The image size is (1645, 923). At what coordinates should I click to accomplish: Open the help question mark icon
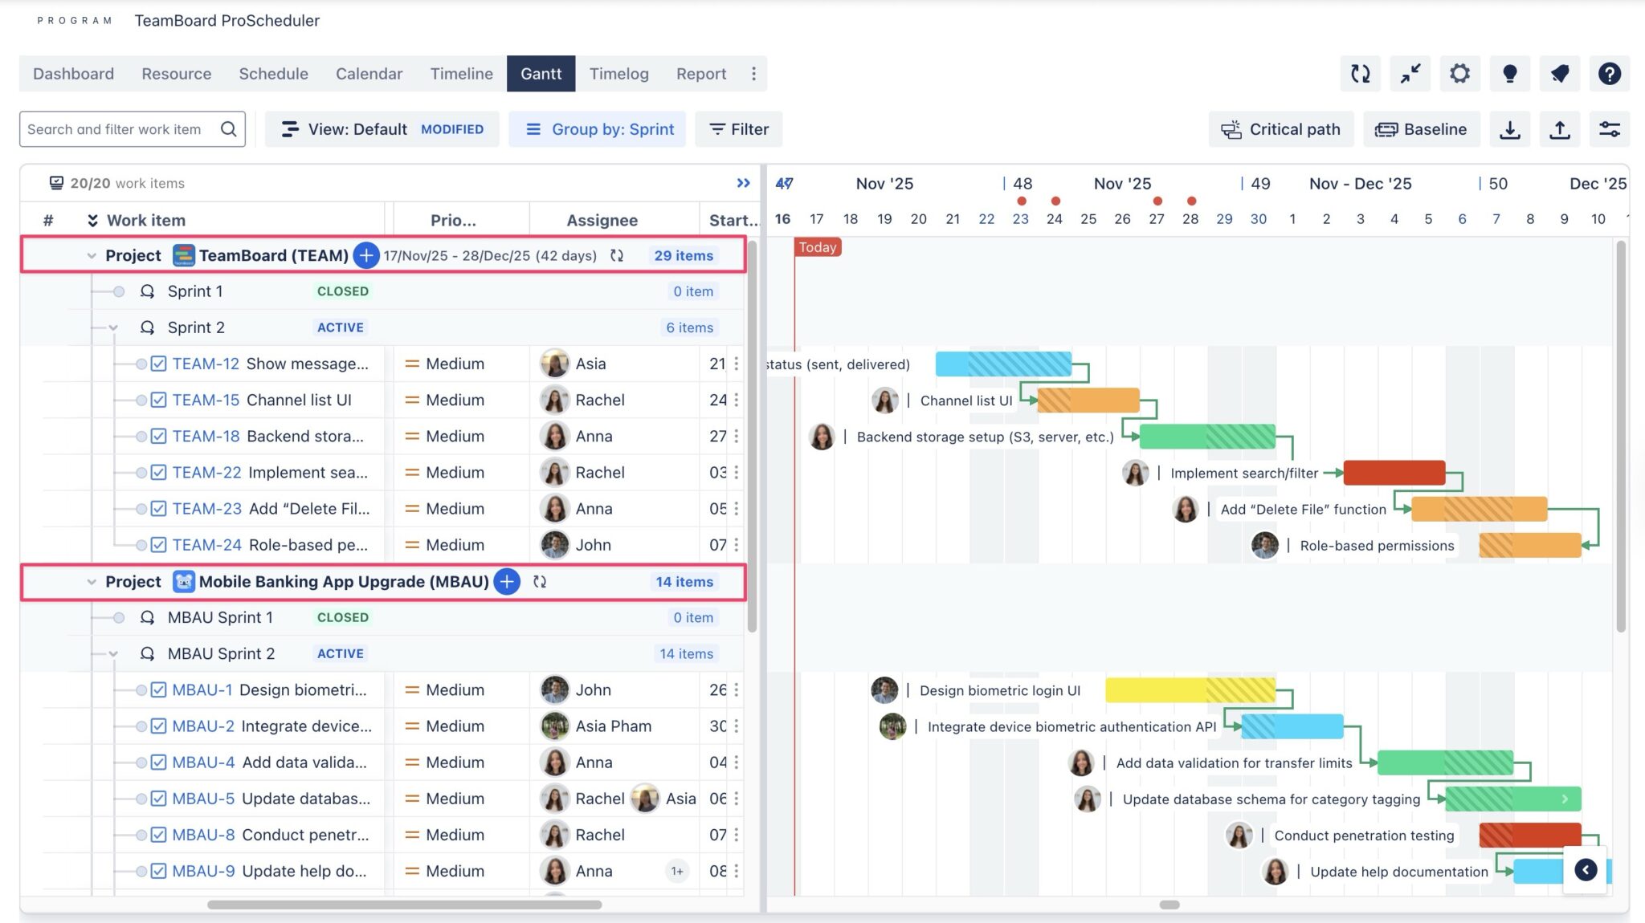pyautogui.click(x=1609, y=73)
